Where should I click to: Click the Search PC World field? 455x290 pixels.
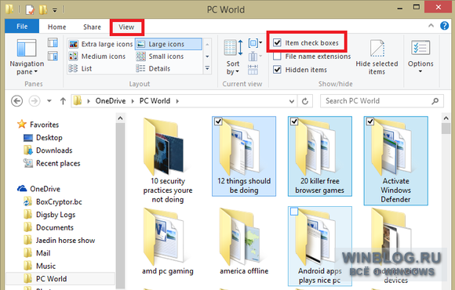pyautogui.click(x=377, y=101)
